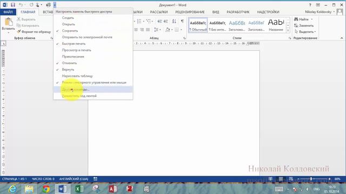Click the line spacing icon
Image resolution: width=346 pixels, height=194 pixels.
tap(156, 30)
